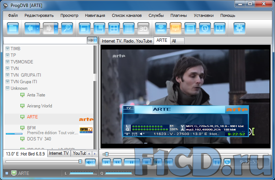
Task: Focus the channel search input field
Action: 45,40
